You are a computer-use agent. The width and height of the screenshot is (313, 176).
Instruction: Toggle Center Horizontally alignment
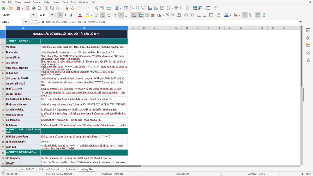(103, 15)
